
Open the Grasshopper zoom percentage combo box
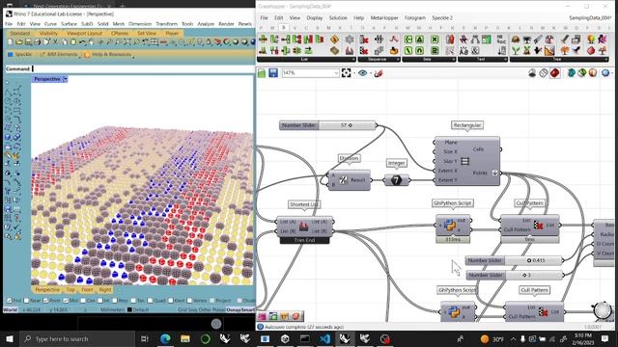point(310,73)
